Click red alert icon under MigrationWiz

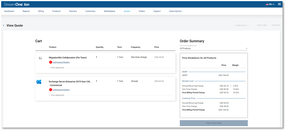point(51,62)
